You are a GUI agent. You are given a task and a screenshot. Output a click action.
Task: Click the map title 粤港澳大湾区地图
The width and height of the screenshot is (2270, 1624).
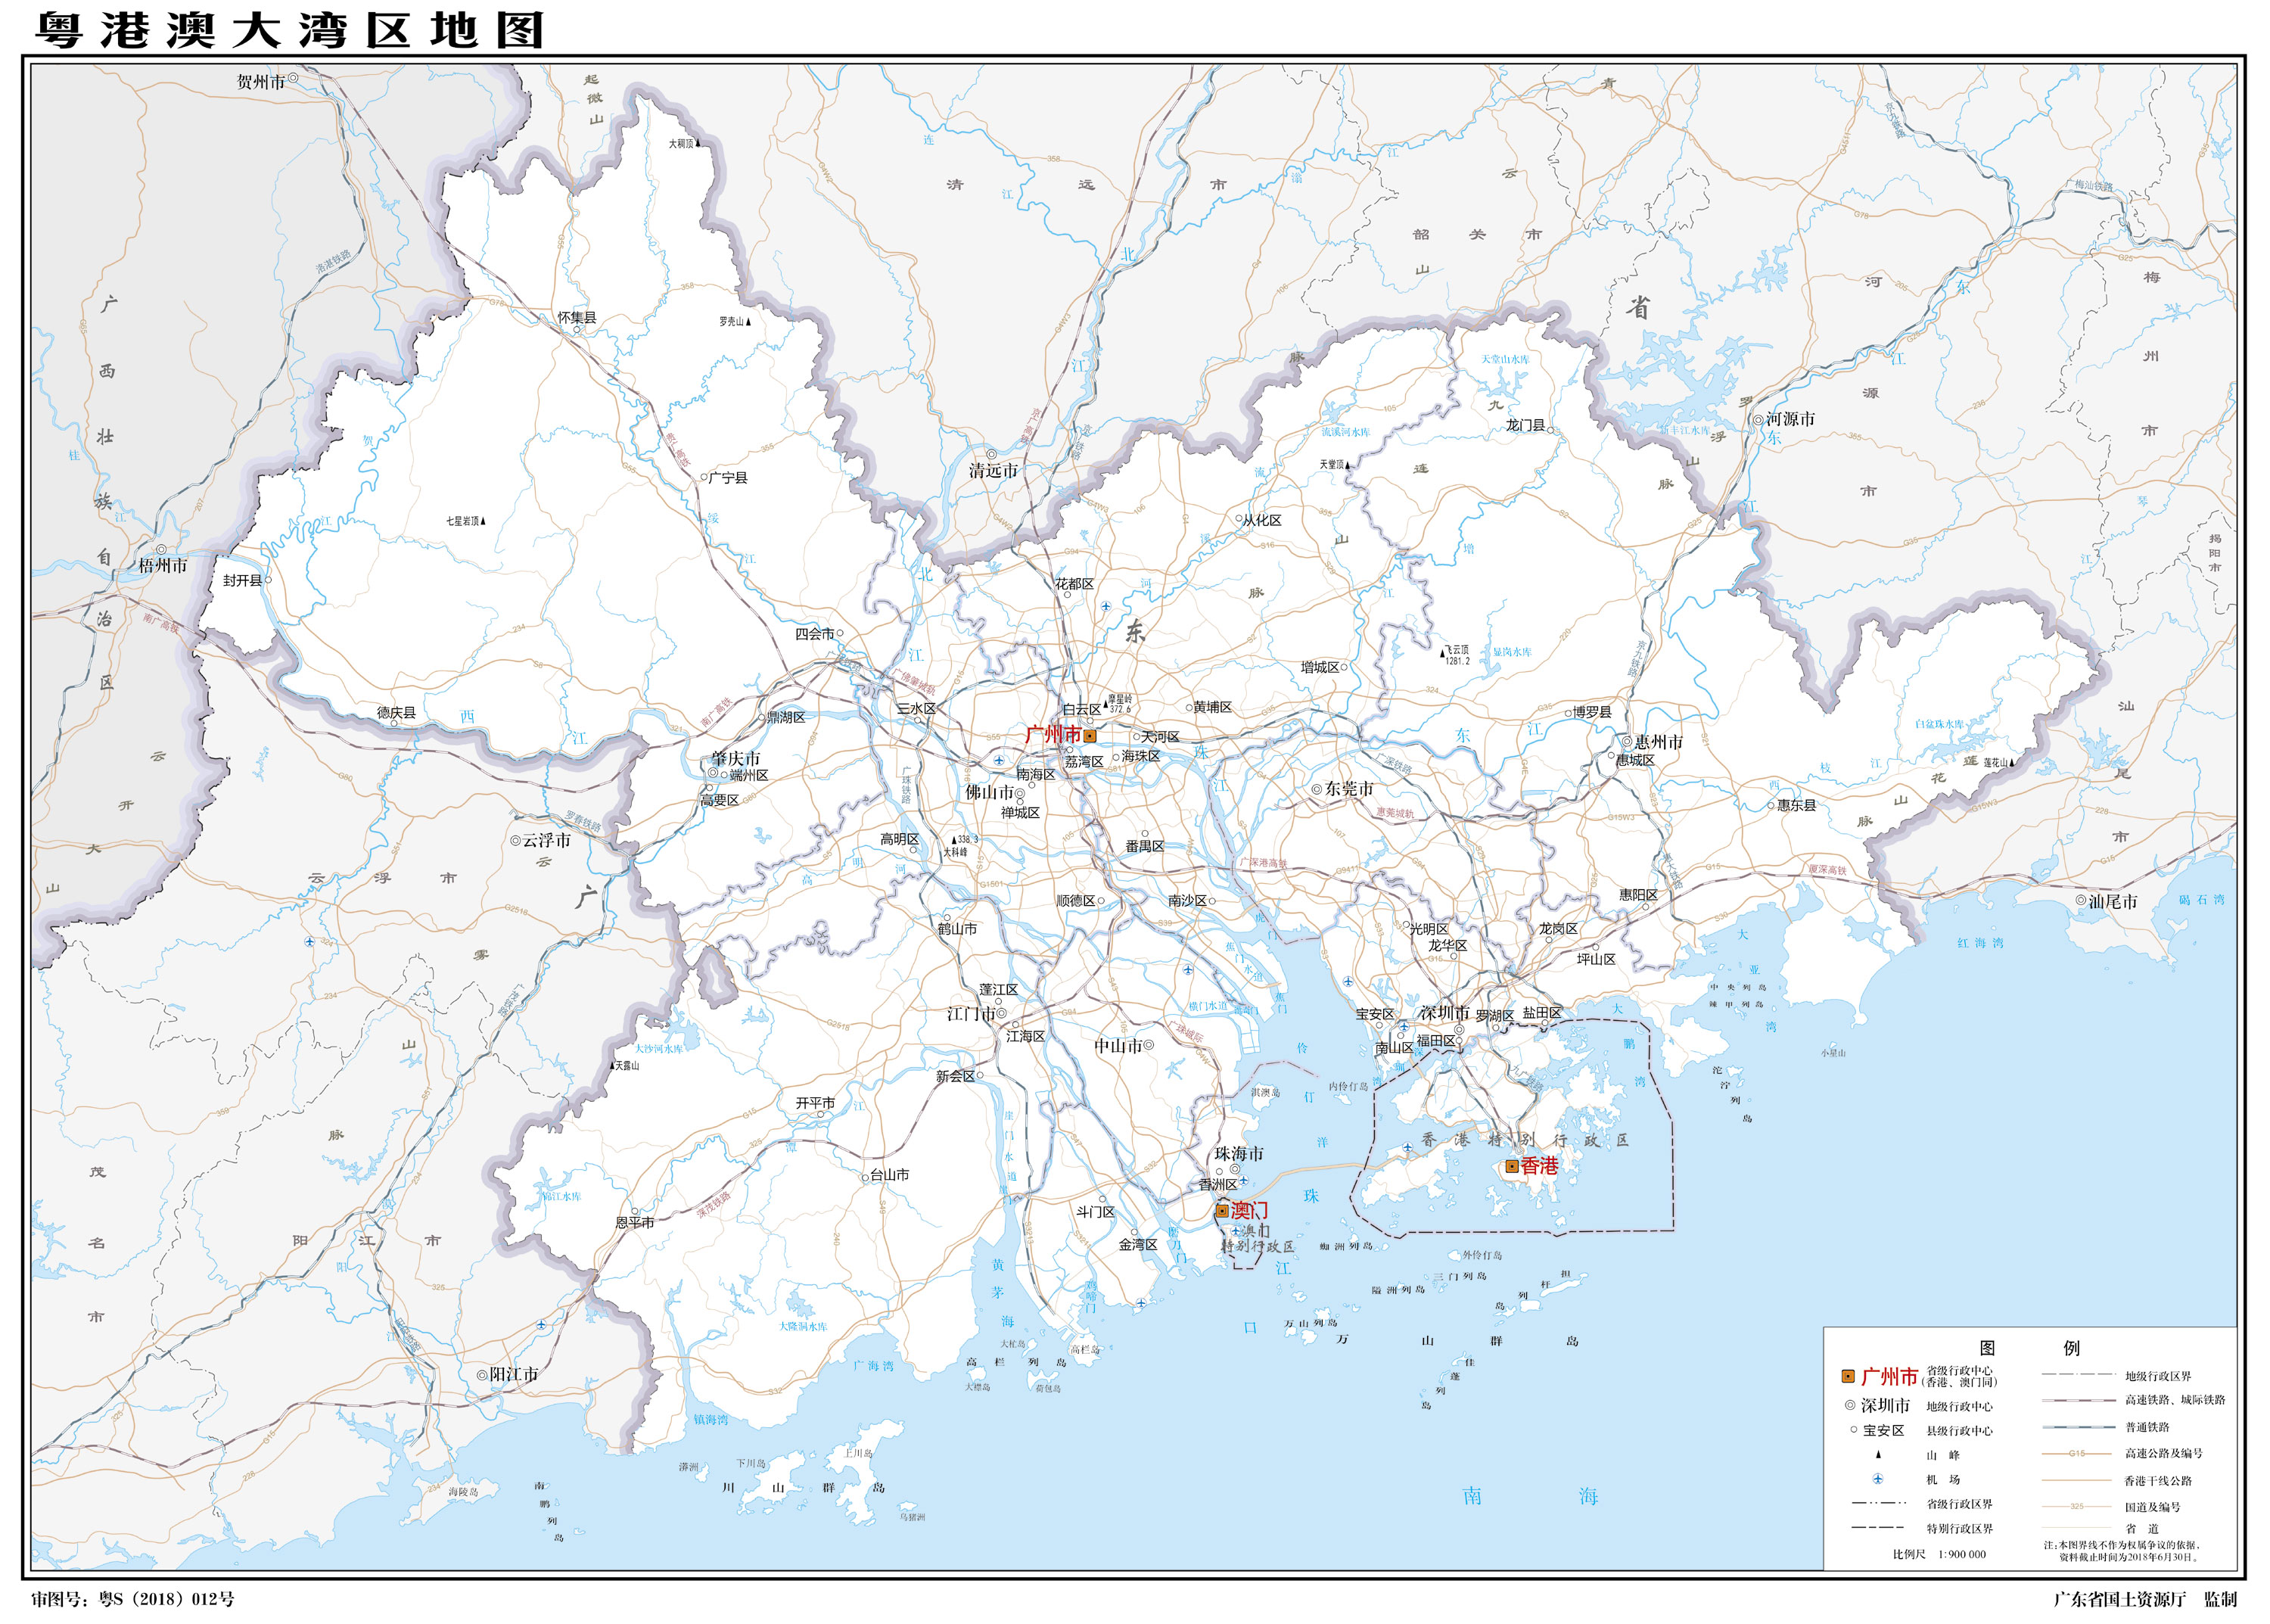click(x=290, y=31)
